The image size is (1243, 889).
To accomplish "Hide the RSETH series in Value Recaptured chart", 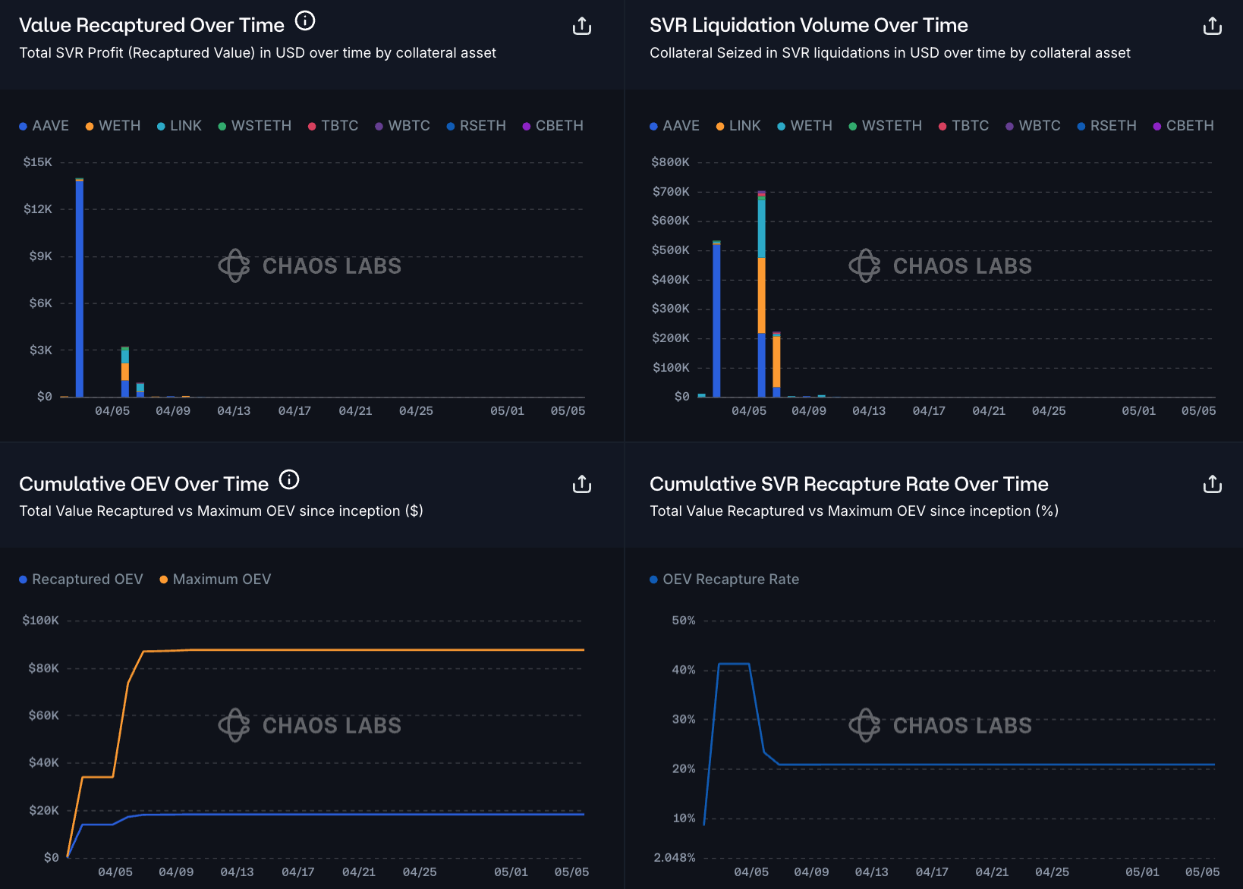I will tap(476, 126).
